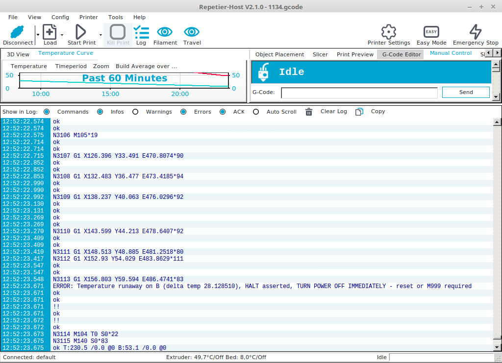
Task: Toggle Filament visibility eye icon
Action: coord(165,32)
